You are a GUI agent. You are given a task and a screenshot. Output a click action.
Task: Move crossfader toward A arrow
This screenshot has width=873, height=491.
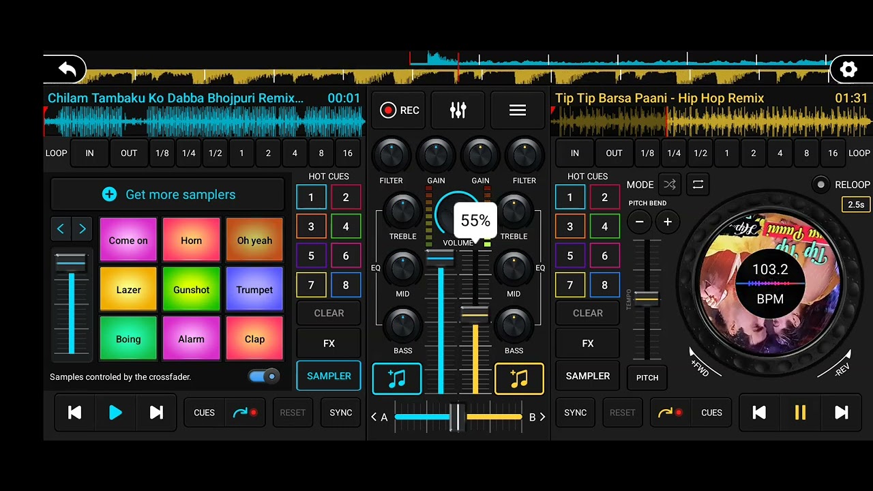tap(374, 417)
